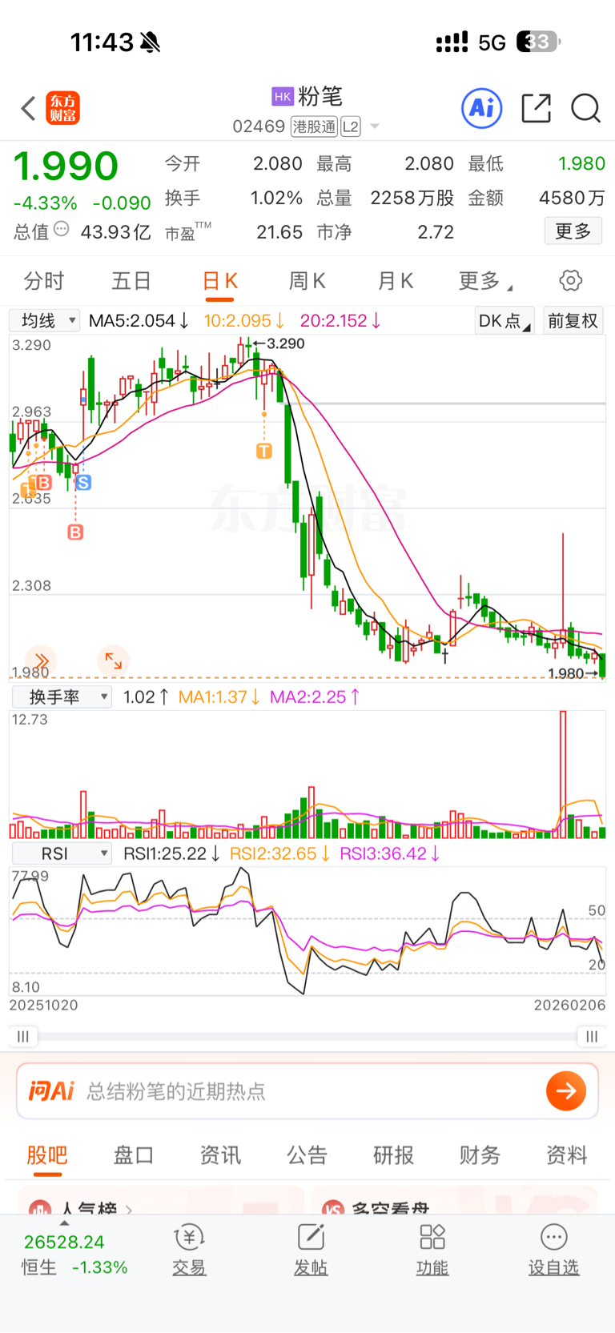Open the 盘口 tab
The image size is (615, 1333).
point(134,1155)
